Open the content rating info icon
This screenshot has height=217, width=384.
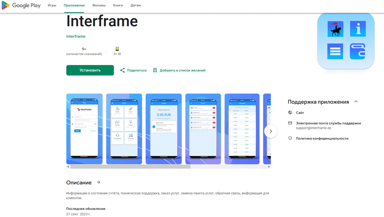(120, 54)
